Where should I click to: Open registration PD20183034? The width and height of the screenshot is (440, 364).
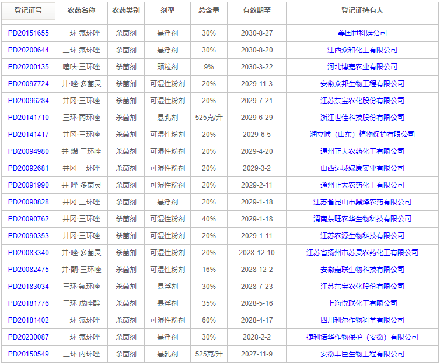(x=29, y=287)
